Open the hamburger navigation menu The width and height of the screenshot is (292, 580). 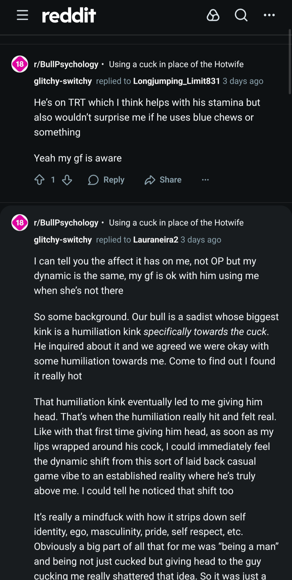[22, 15]
